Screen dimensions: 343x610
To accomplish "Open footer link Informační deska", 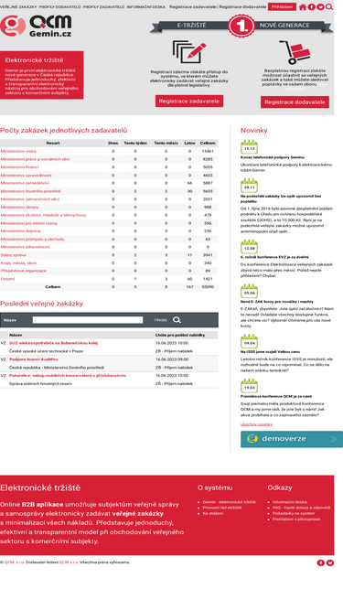I will click(289, 502).
